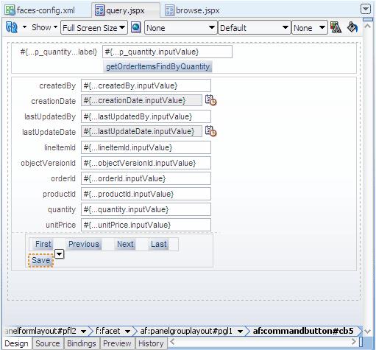
Task: Select the Design view tab
Action: tap(16, 343)
